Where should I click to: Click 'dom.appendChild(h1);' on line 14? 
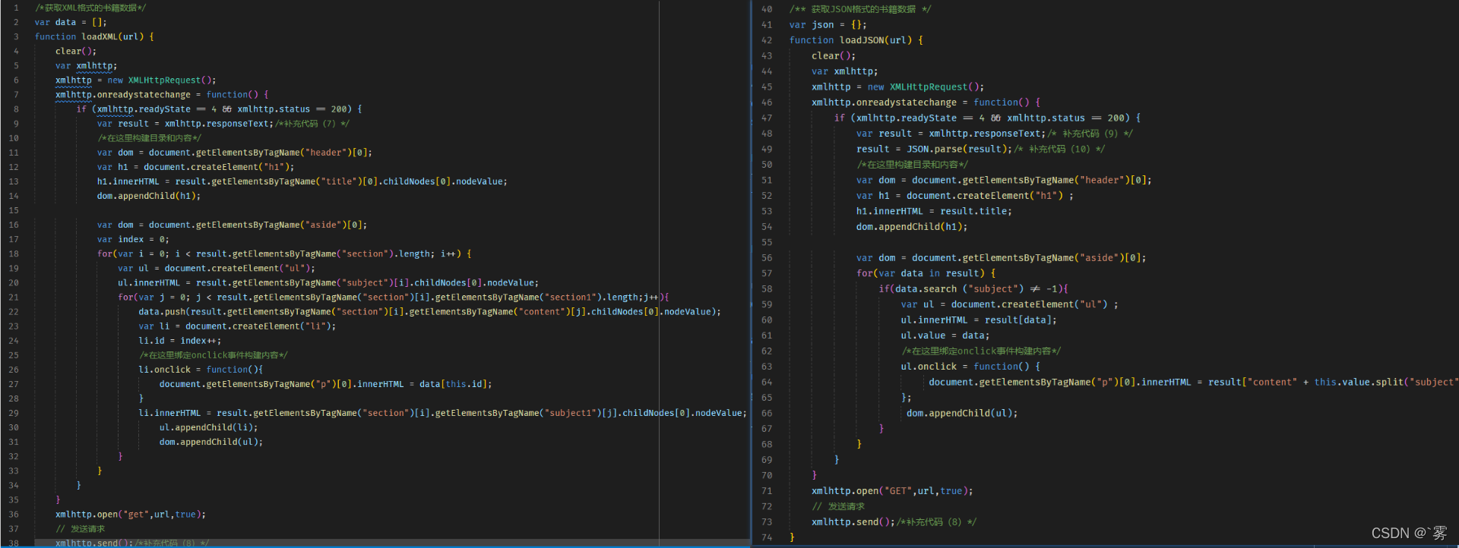click(149, 196)
